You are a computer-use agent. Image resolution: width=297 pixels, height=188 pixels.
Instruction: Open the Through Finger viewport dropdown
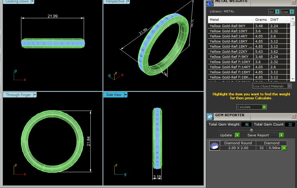[x=35, y=95]
